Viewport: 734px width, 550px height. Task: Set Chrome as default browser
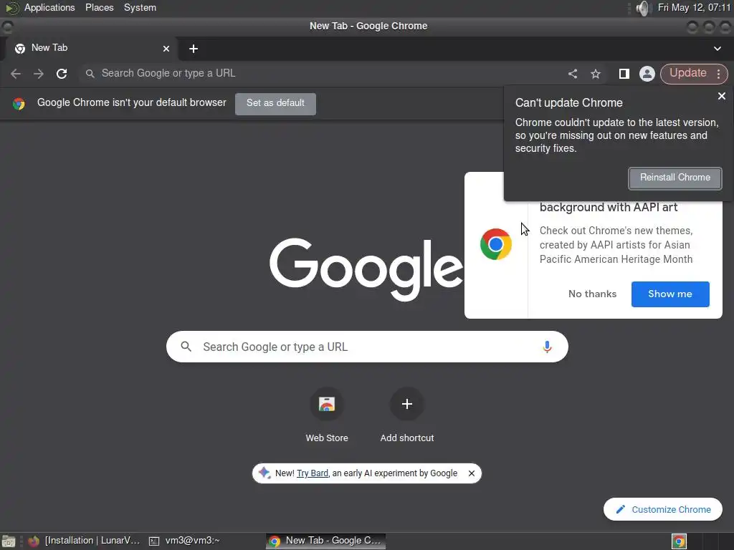pos(275,103)
